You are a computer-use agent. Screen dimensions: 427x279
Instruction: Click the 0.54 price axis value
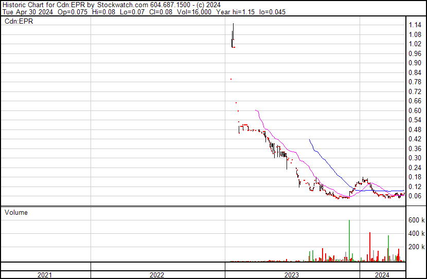click(415, 120)
